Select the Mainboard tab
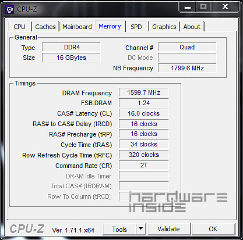 pos(77,27)
